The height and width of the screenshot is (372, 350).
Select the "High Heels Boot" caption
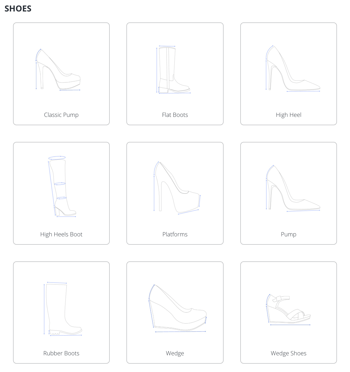click(x=61, y=235)
